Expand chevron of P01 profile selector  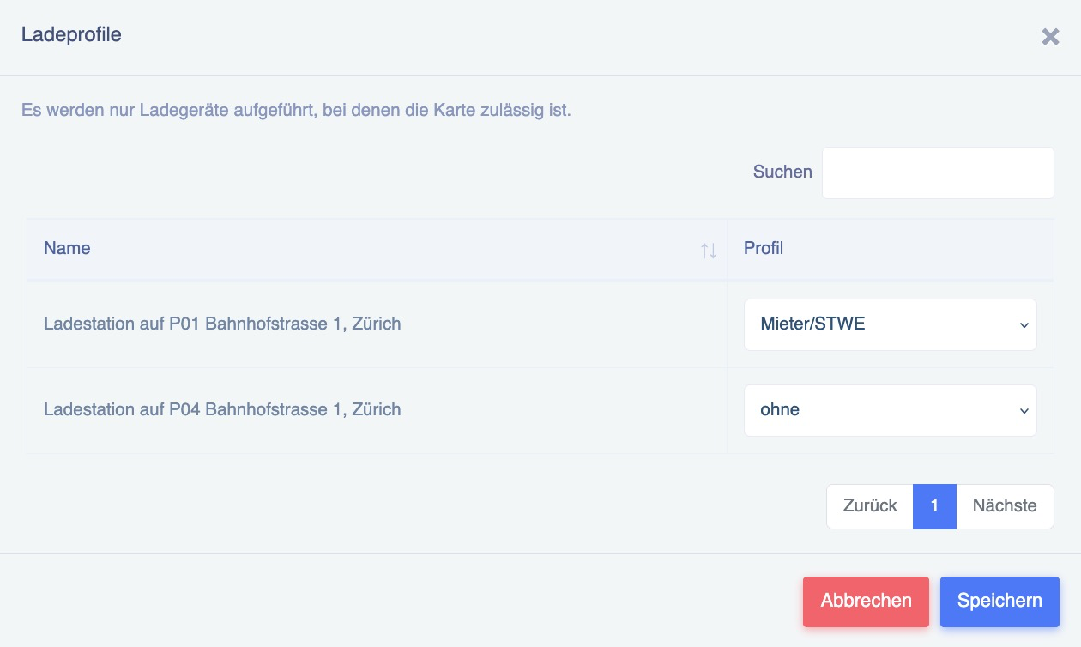[1024, 325]
